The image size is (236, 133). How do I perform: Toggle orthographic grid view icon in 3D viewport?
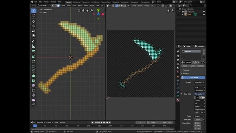pyautogui.click(x=79, y=10)
